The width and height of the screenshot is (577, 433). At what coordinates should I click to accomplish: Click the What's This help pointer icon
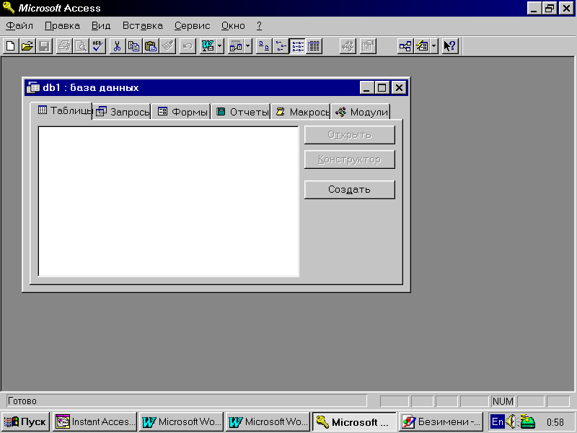tap(449, 46)
